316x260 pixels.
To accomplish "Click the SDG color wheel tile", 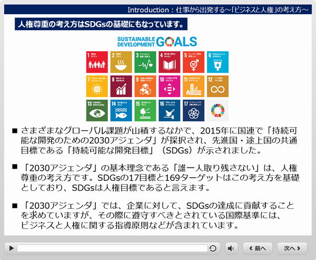I will click(218, 110).
